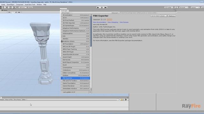204x114 pixels.
Task: Select the Entities package
Action: point(75,75)
